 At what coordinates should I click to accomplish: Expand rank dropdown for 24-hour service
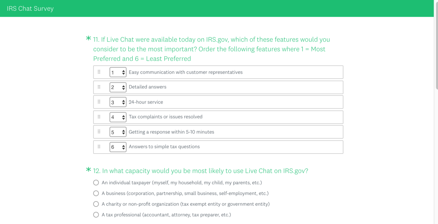pyautogui.click(x=118, y=102)
